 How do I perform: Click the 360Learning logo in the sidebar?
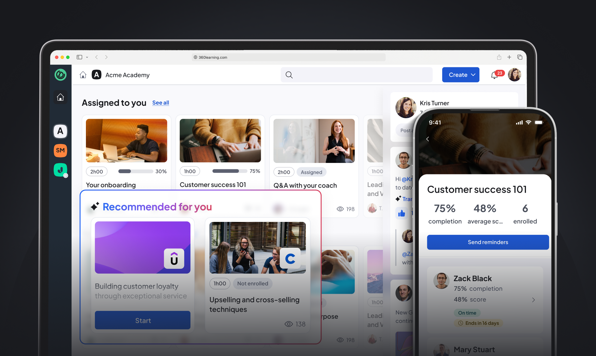point(60,75)
